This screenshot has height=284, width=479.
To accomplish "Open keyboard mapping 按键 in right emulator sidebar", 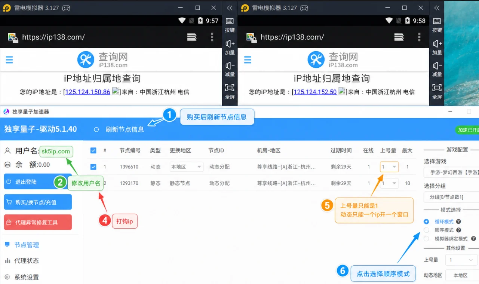I will (x=437, y=25).
